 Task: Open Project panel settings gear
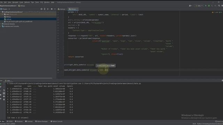click(x=52, y=9)
